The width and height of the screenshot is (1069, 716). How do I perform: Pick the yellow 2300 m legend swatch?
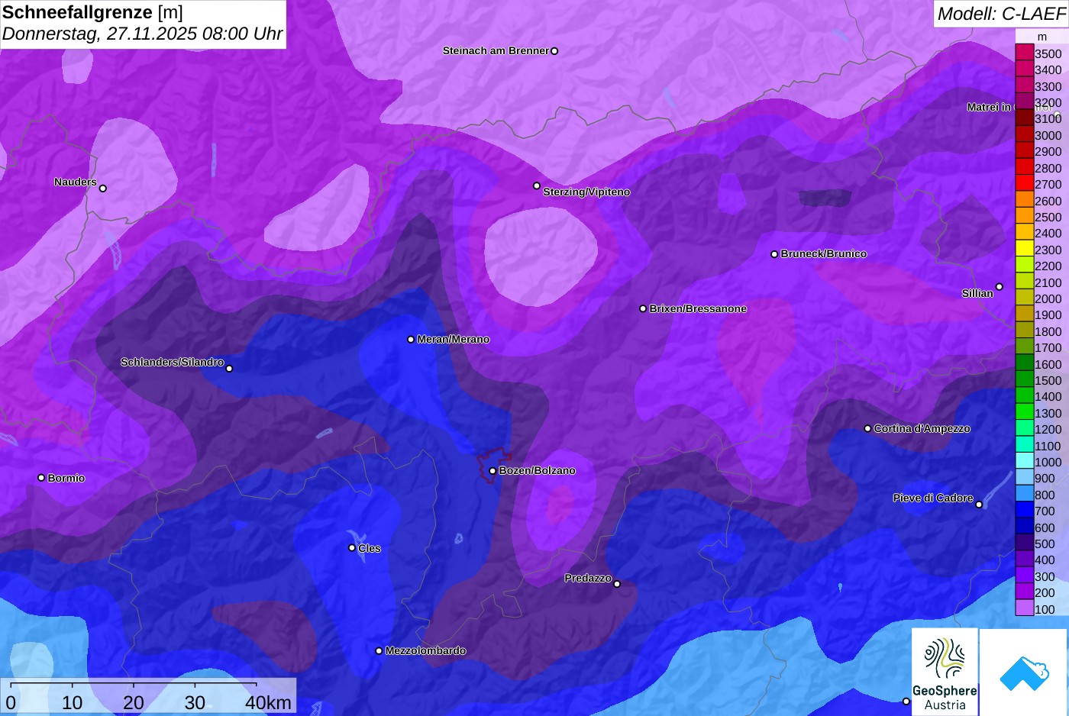tap(1025, 249)
